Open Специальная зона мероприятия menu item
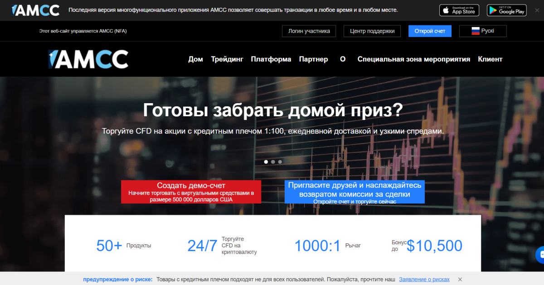Image resolution: width=544 pixels, height=285 pixels. point(414,59)
